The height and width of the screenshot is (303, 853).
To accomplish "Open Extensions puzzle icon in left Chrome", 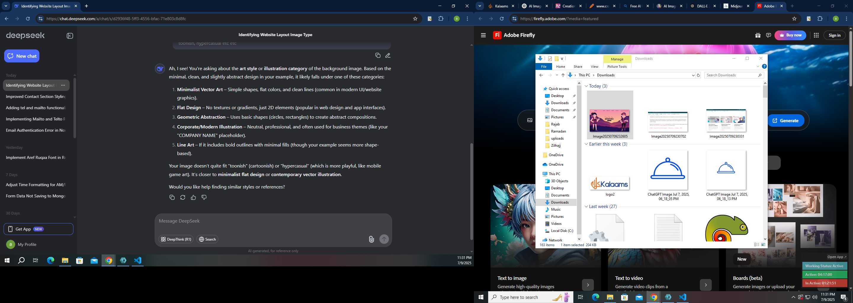I will coord(441,19).
